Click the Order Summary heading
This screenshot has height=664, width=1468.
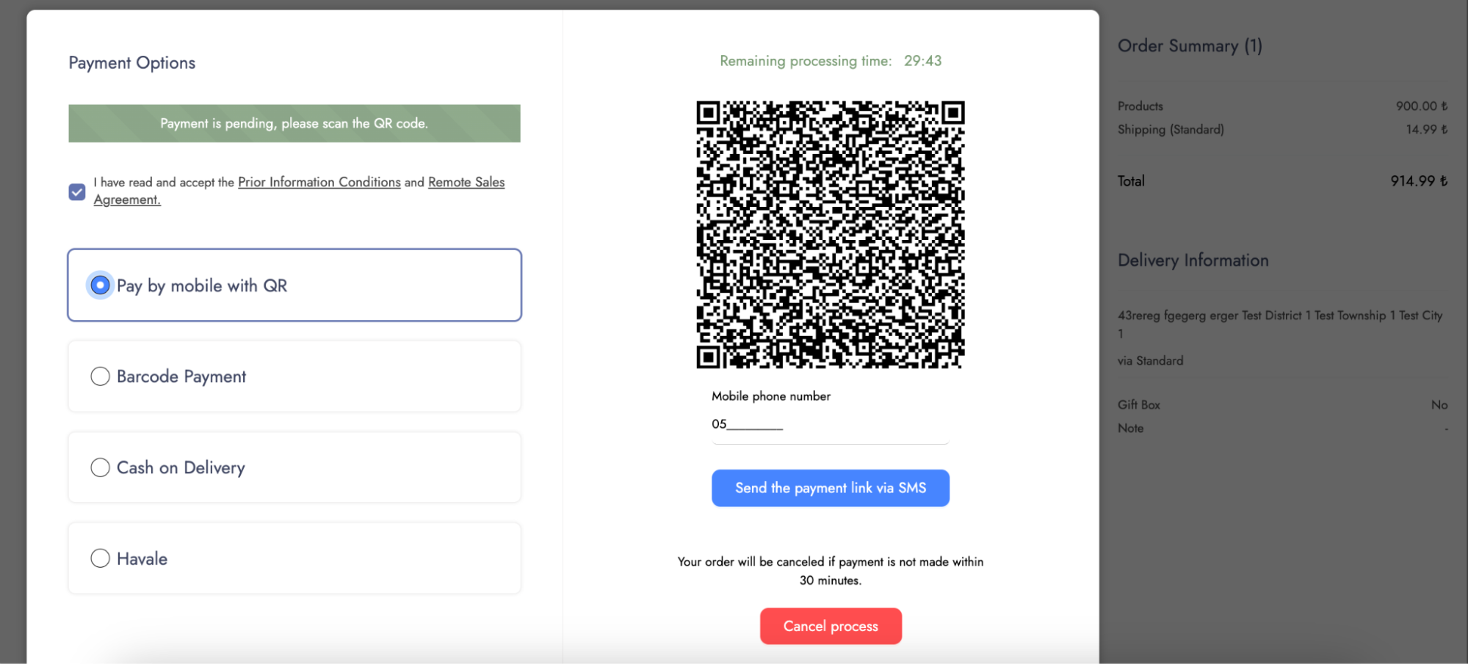point(1189,46)
